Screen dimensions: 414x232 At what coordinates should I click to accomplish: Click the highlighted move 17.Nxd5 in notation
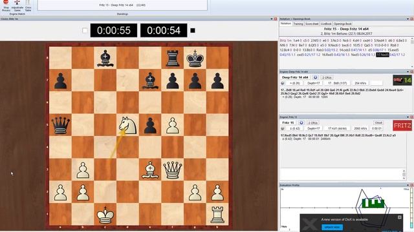(x=382, y=55)
